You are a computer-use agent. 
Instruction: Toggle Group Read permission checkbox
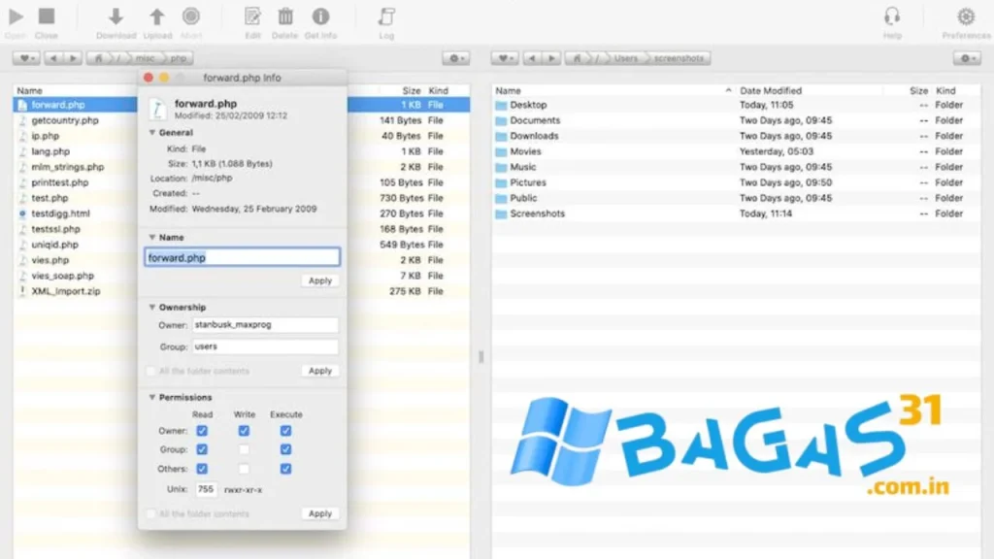(202, 449)
